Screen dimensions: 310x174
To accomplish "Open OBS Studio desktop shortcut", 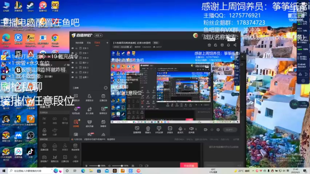I will click(31, 137).
